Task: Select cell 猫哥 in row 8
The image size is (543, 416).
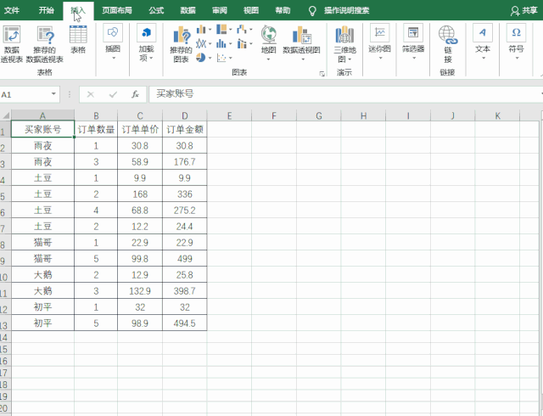Action: pyautogui.click(x=42, y=242)
